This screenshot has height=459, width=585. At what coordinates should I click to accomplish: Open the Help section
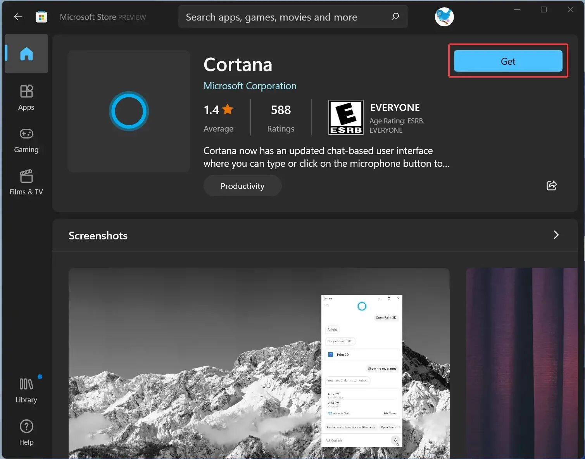[x=26, y=433]
